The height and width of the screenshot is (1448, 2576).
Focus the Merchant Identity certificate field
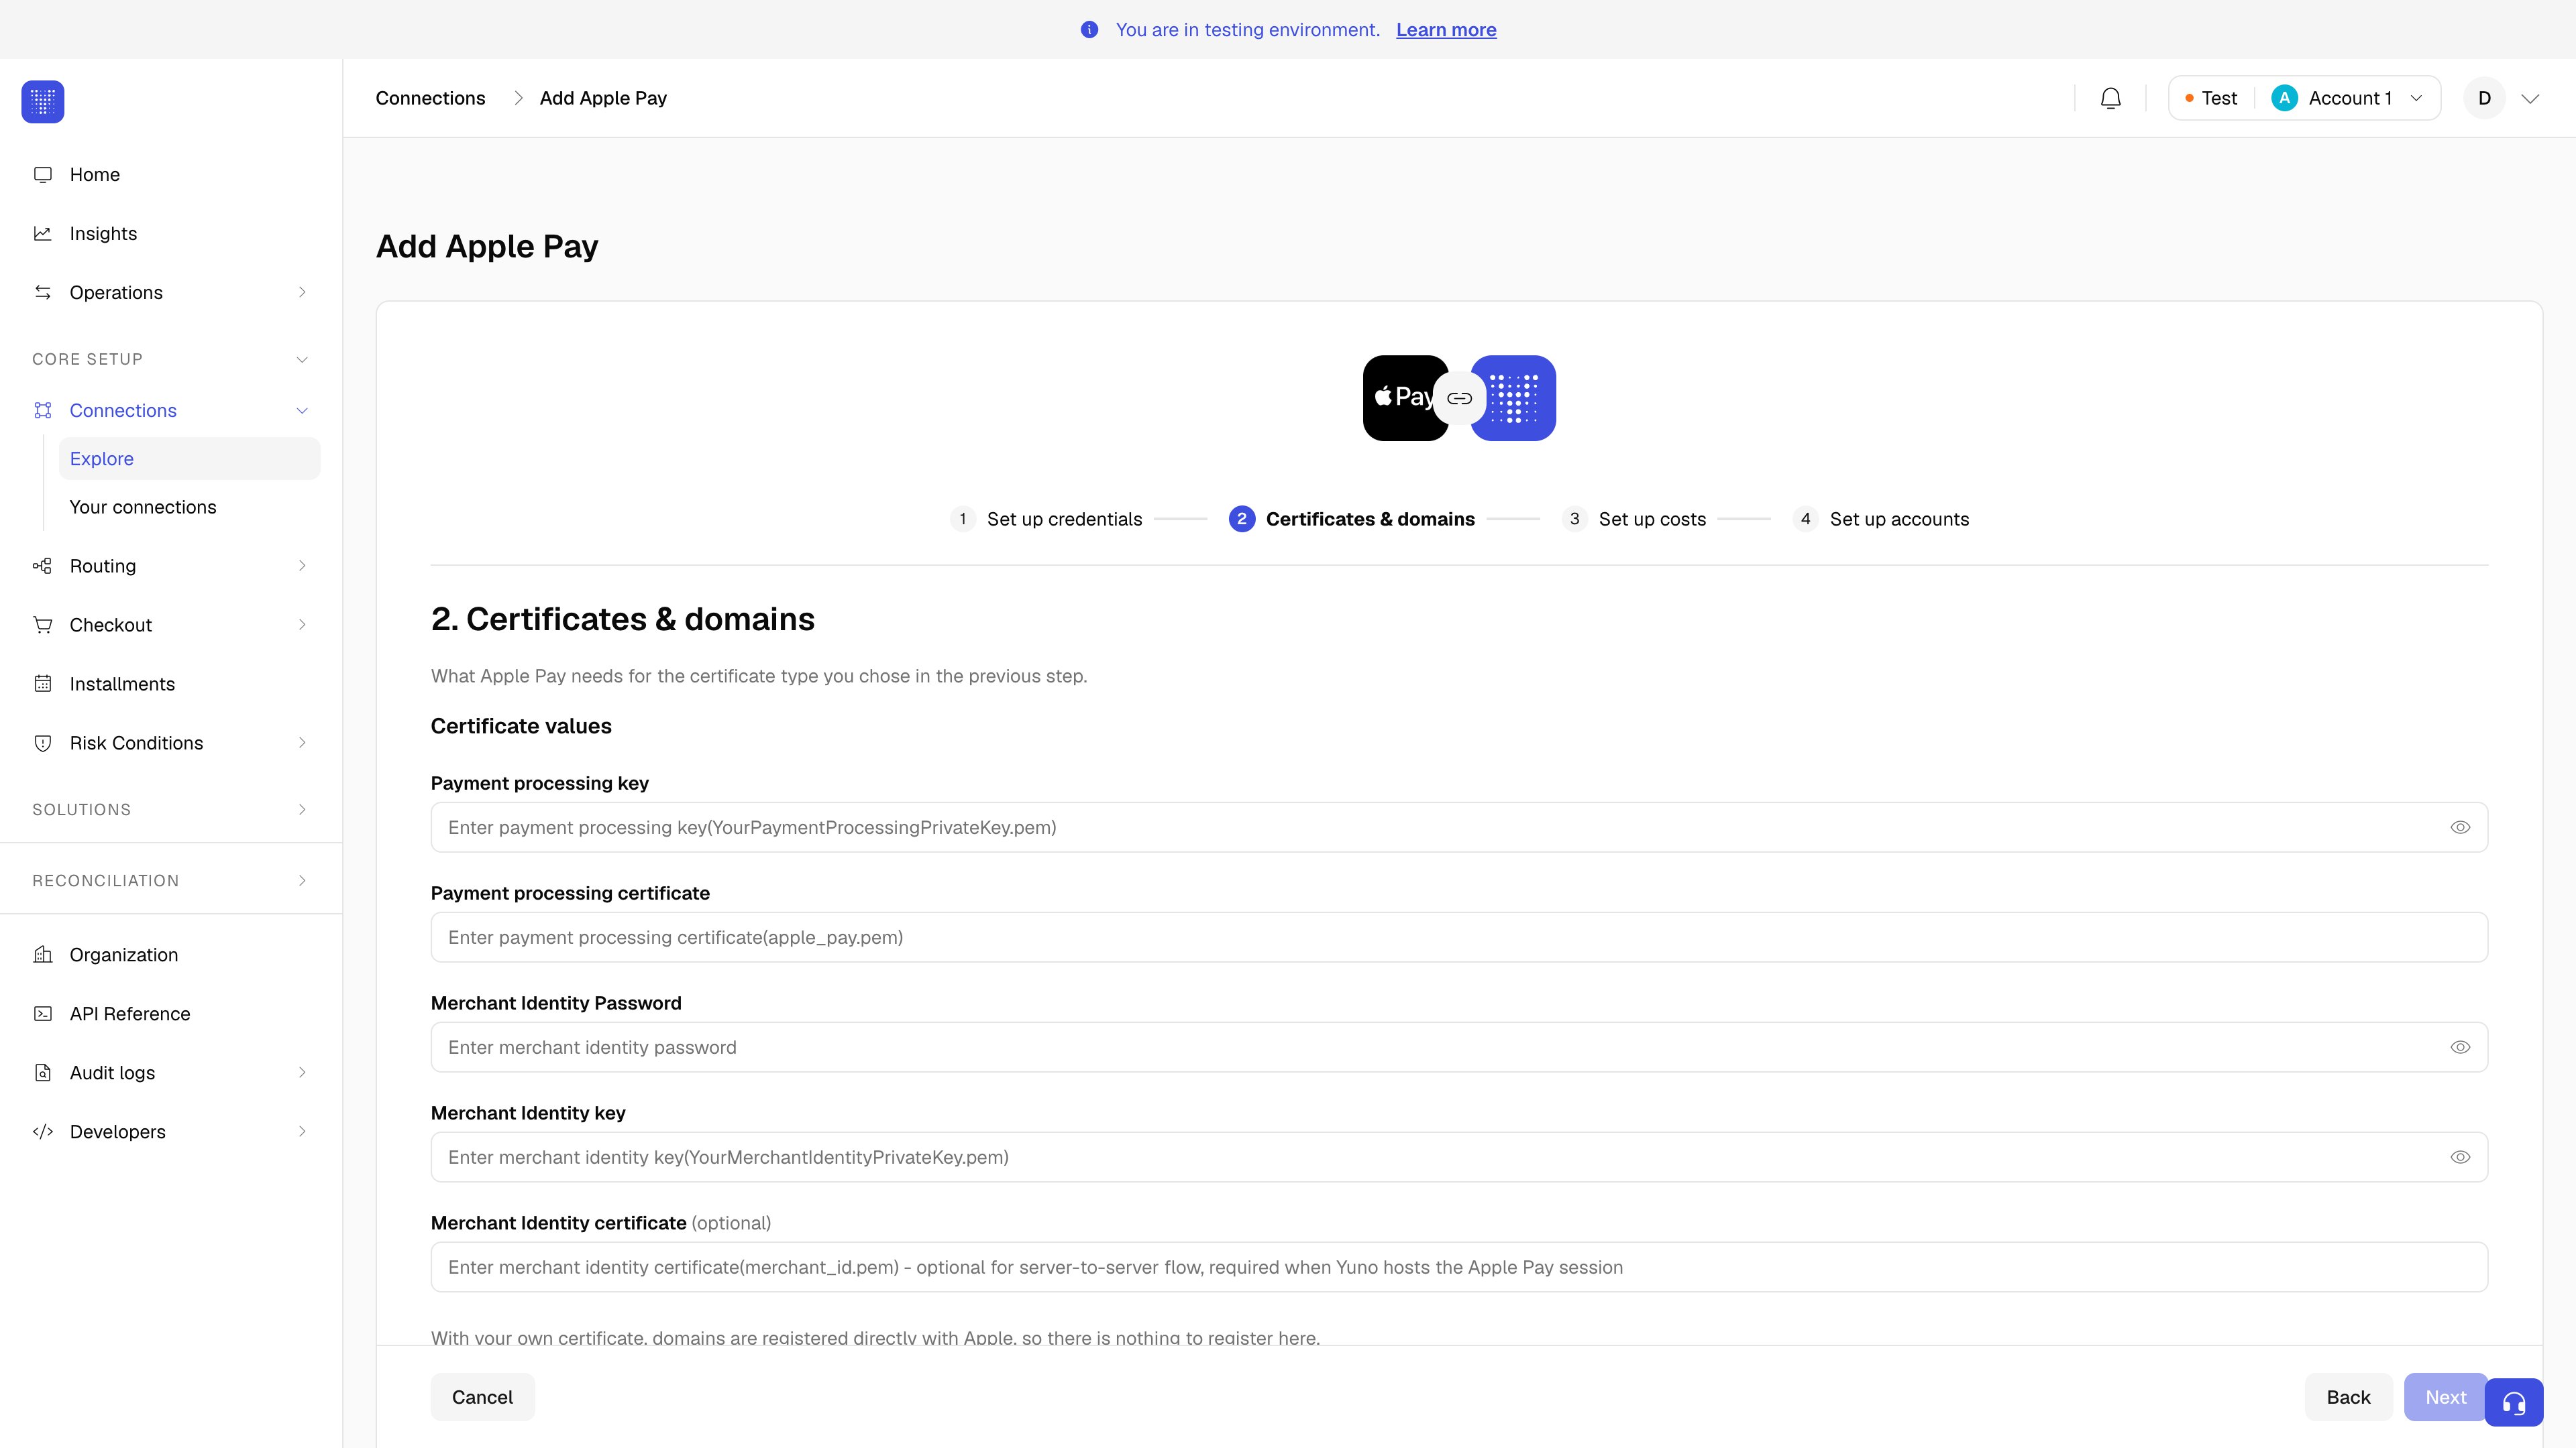tap(1459, 1267)
